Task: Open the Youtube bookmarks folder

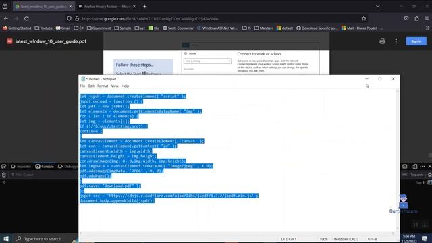Action: [x=43, y=28]
